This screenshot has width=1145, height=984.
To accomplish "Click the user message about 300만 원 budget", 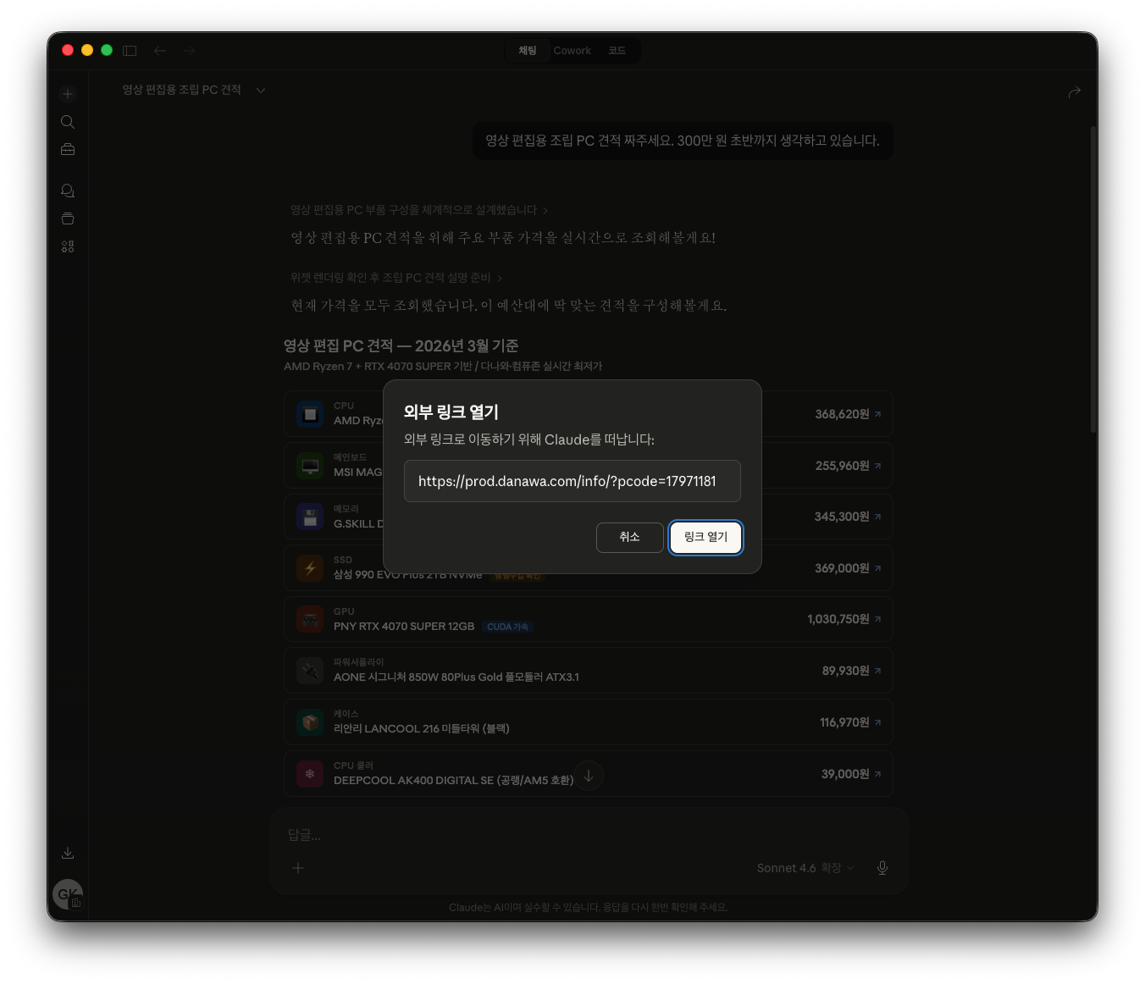I will pos(683,141).
